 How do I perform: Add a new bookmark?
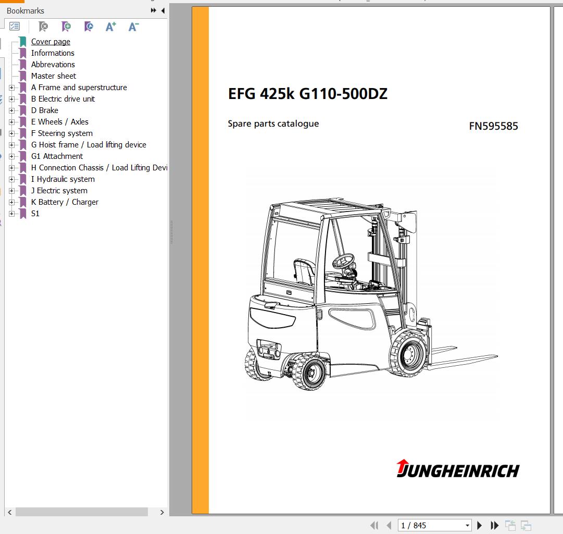(66, 26)
